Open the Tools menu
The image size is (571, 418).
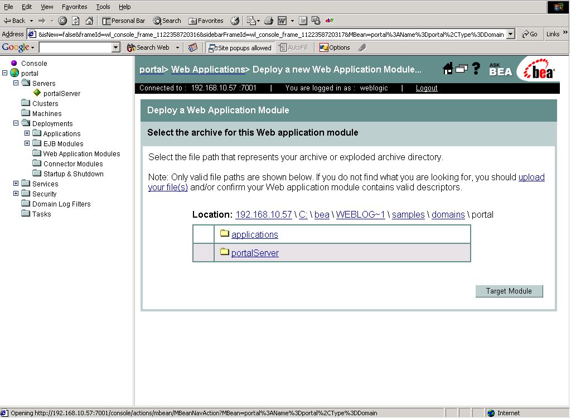(x=103, y=7)
